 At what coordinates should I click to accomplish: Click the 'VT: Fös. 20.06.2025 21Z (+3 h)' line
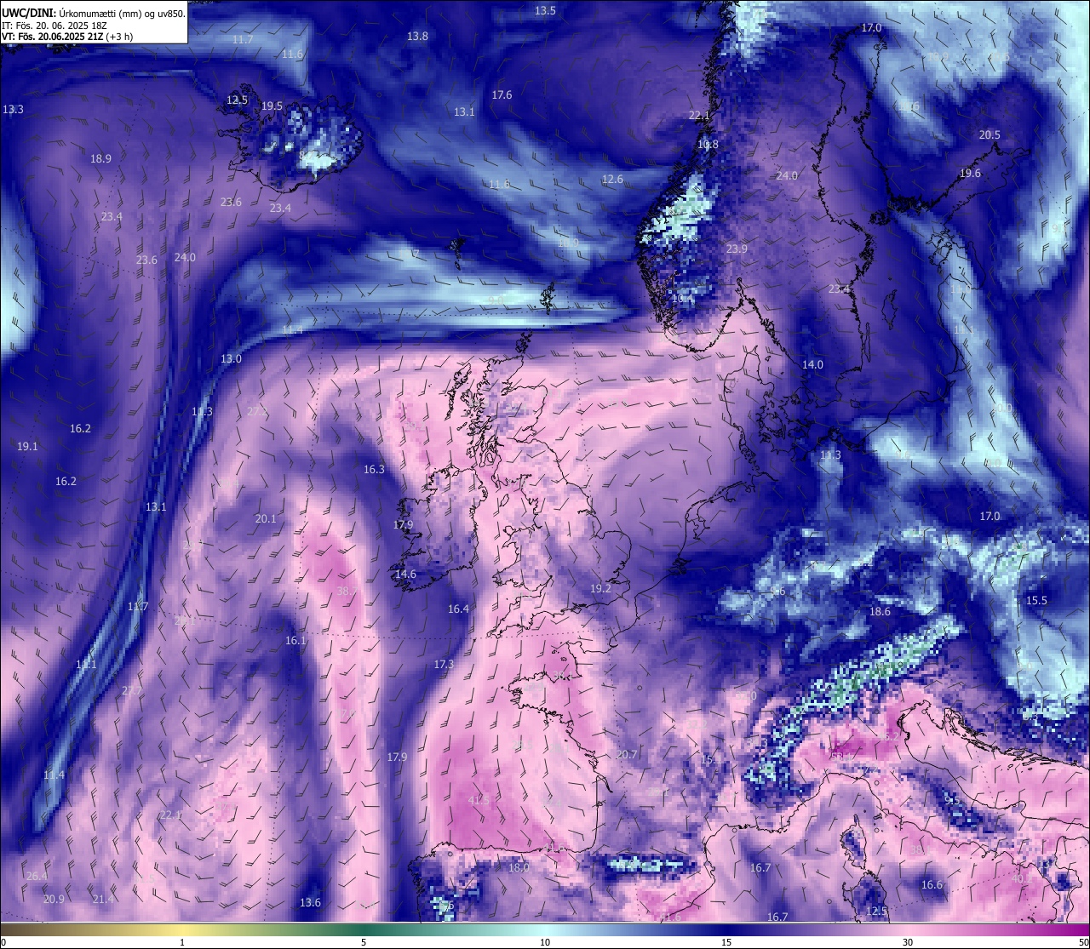tap(67, 37)
